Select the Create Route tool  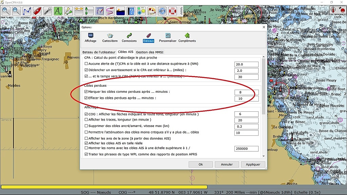click(27, 11)
